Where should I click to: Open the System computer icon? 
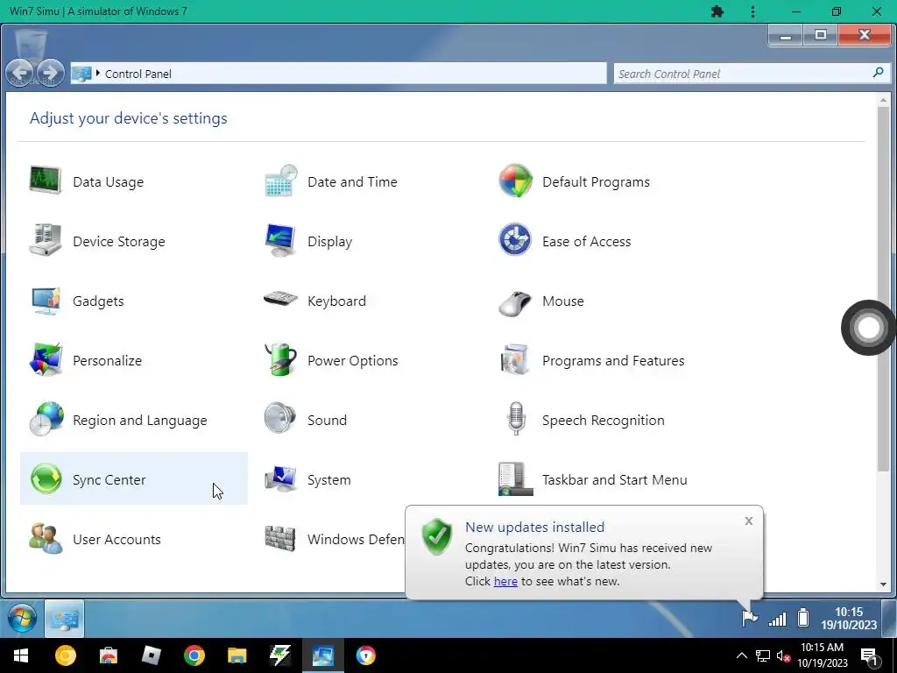(x=280, y=479)
